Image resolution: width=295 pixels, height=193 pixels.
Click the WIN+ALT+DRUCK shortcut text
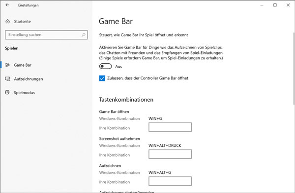pyautogui.click(x=165, y=145)
